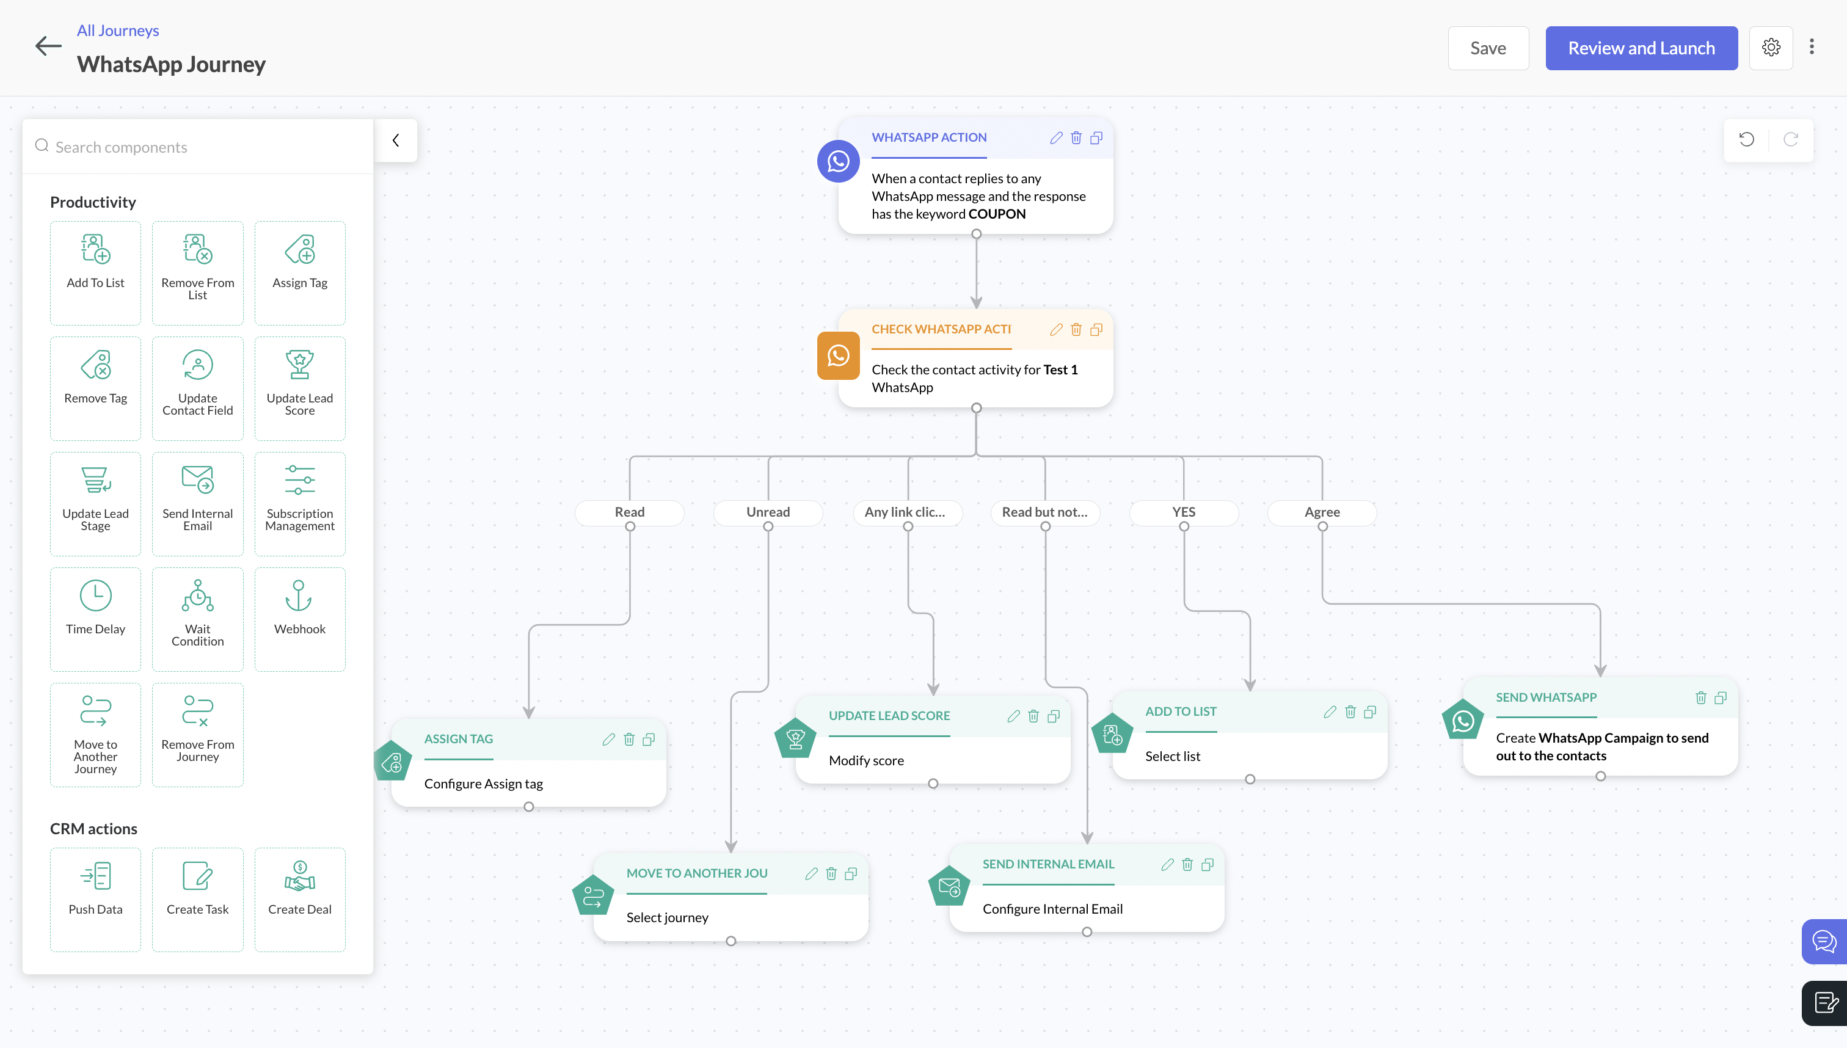Screen dimensions: 1847x1048
Task: Edit the Assign Tag node
Action: 608,739
